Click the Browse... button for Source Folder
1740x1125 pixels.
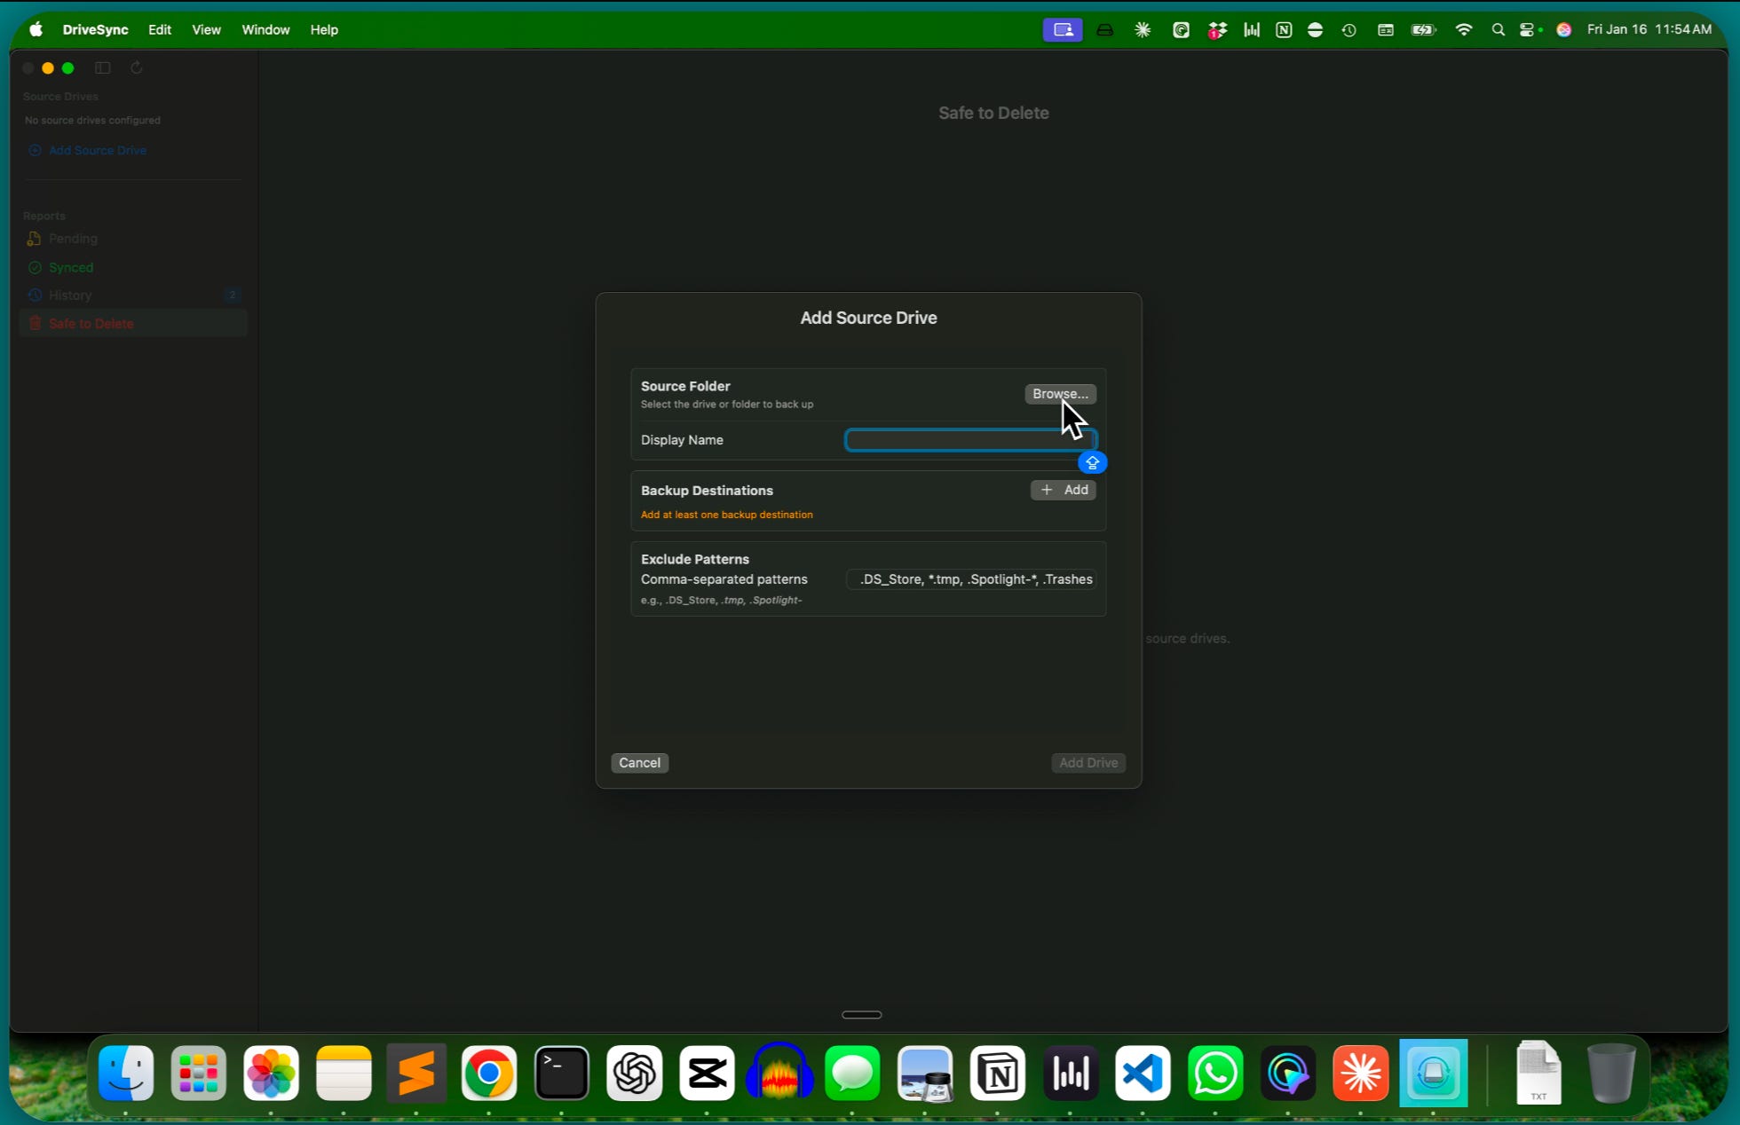point(1059,394)
